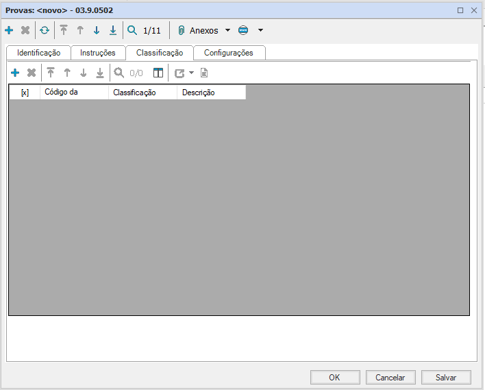Screen dimensions: 485x390
Task: Switch to the Identificação tab
Action: pos(38,53)
